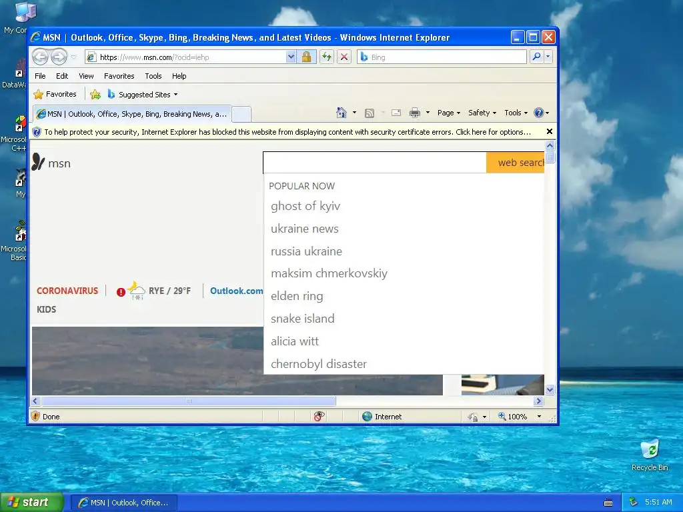Viewport: 683px width, 512px height.
Task: Click the RSS feeds icon
Action: pyautogui.click(x=370, y=113)
